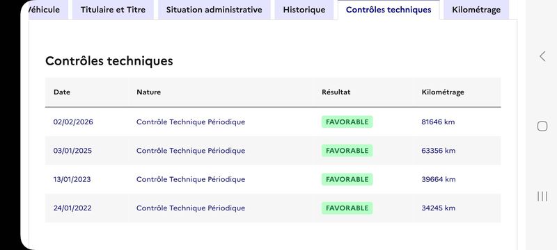Tap the Android back arrow icon
The image size is (557, 250).
pos(542,56)
